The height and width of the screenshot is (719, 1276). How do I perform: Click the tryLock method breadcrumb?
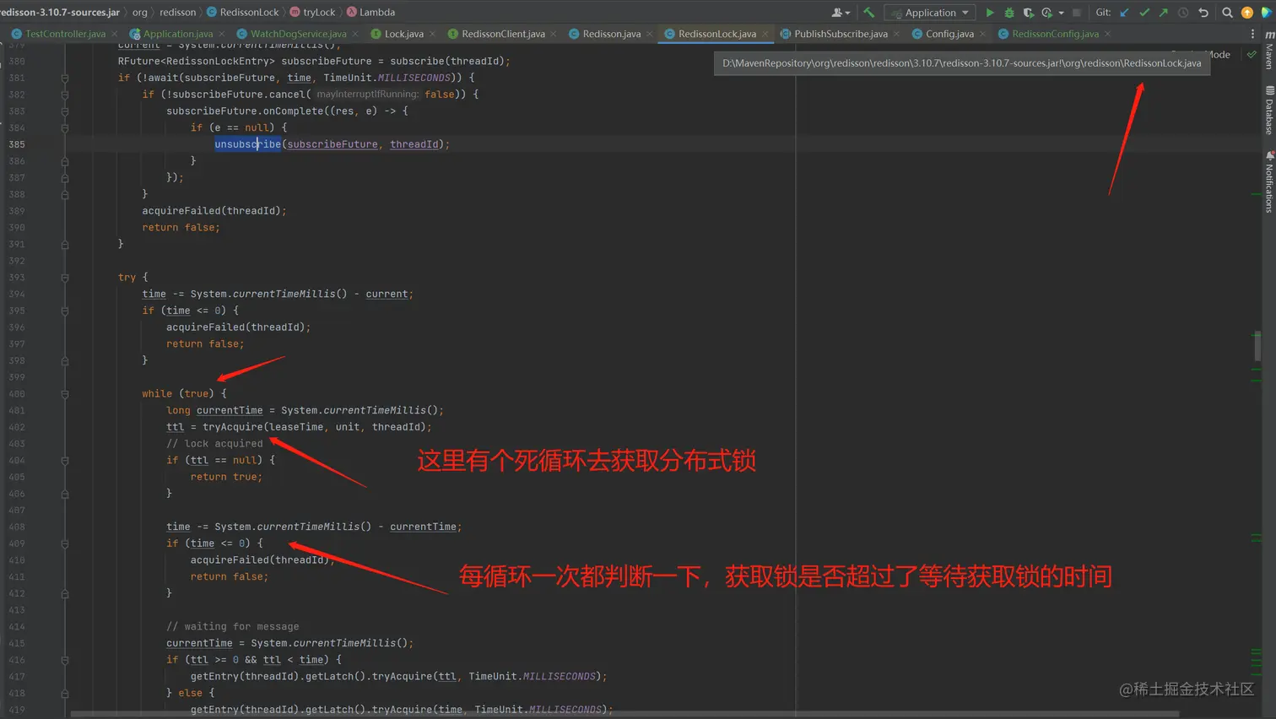point(312,12)
